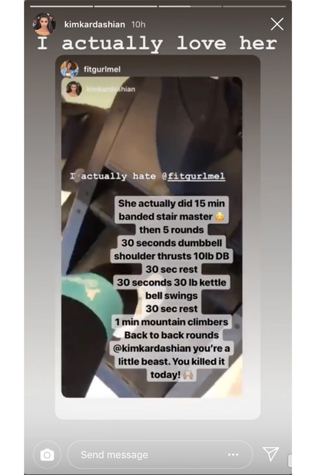Tap the "I actually love her" caption text

(x=157, y=43)
